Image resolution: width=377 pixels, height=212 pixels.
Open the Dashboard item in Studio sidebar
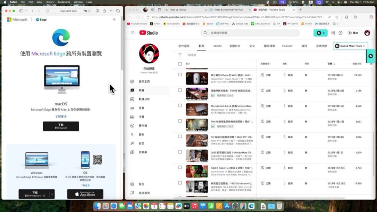pyautogui.click(x=144, y=81)
